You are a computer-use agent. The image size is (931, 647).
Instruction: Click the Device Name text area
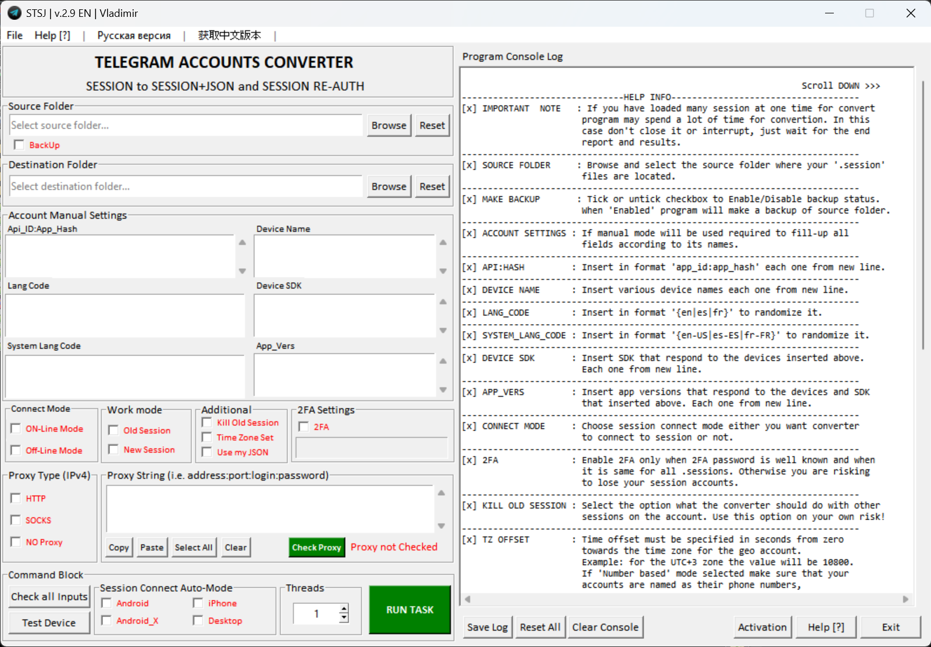pyautogui.click(x=345, y=256)
